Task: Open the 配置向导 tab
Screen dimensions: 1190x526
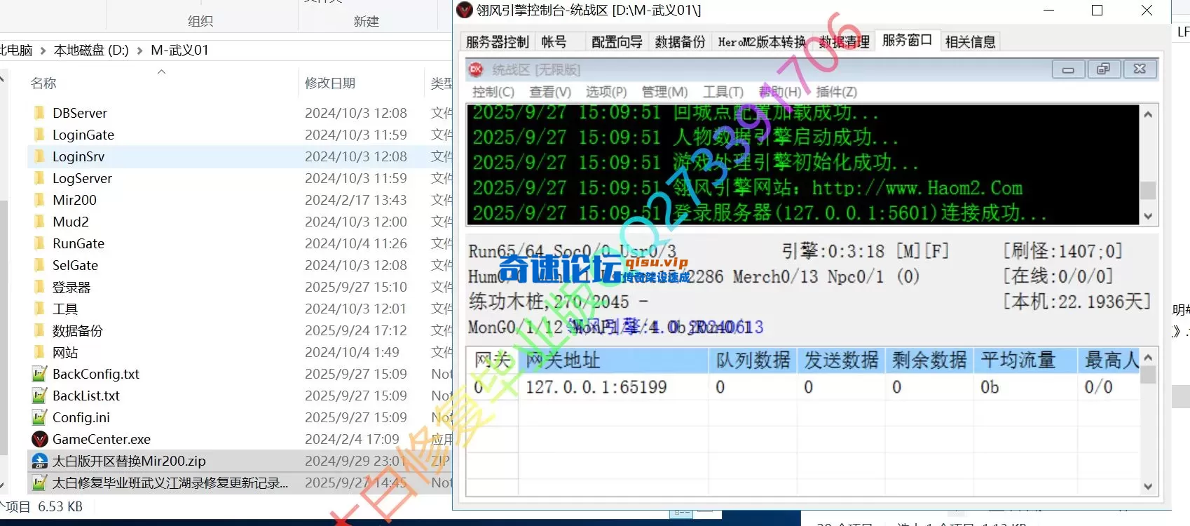Action: pyautogui.click(x=617, y=42)
